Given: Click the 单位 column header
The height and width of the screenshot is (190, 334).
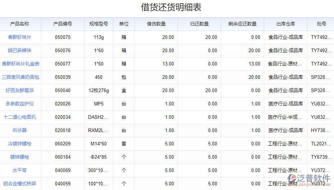Looking at the screenshot, I should click(x=124, y=24).
